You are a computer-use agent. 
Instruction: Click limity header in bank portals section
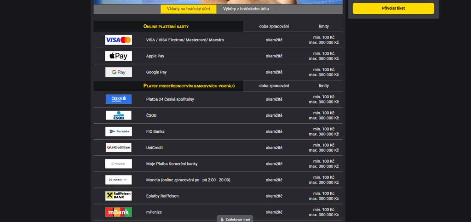pyautogui.click(x=324, y=86)
